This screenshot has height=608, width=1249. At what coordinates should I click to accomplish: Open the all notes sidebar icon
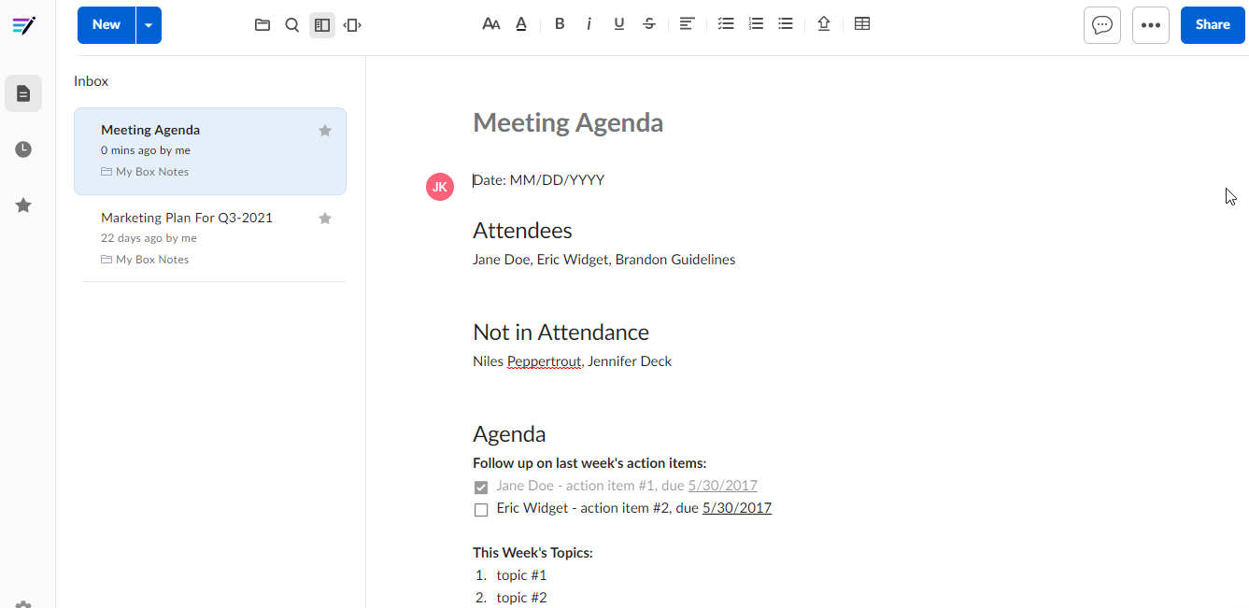(x=23, y=93)
